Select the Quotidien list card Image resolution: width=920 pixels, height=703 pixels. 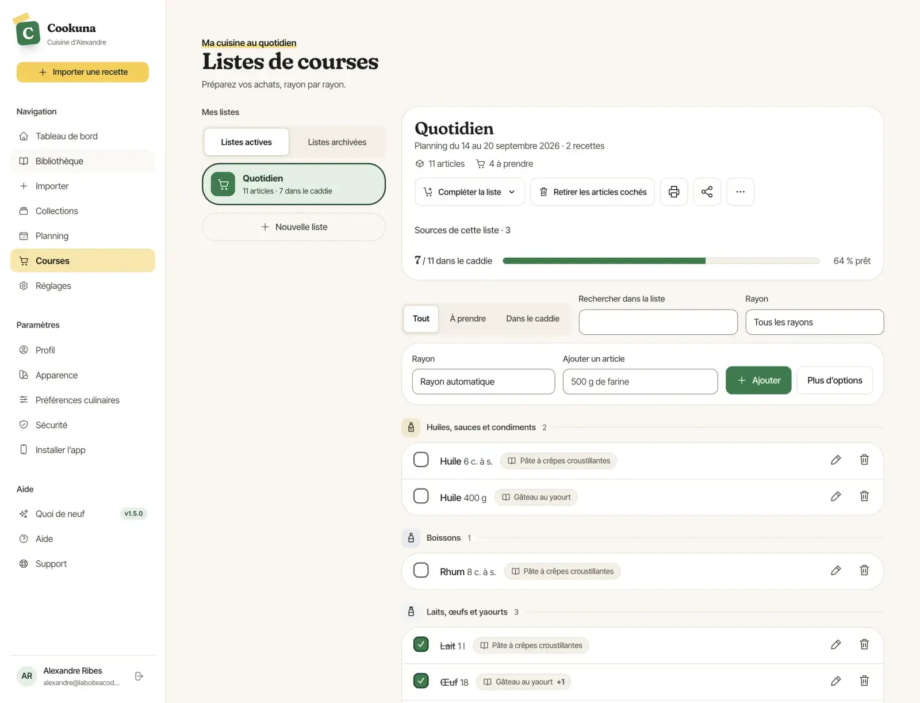294,184
